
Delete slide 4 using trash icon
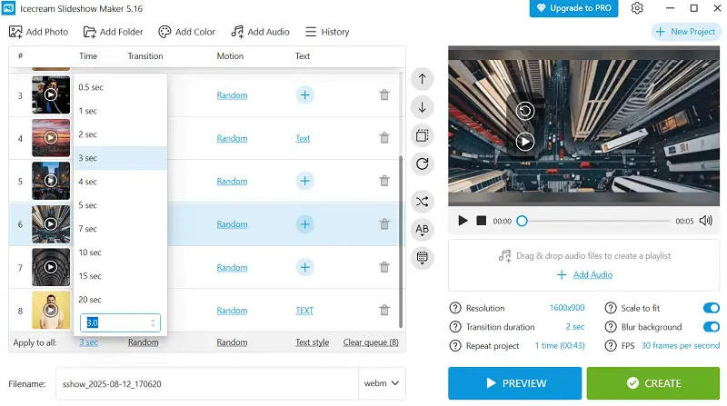tap(384, 138)
